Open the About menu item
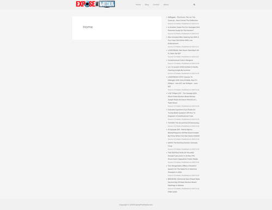272x210 pixels. tap(166, 5)
